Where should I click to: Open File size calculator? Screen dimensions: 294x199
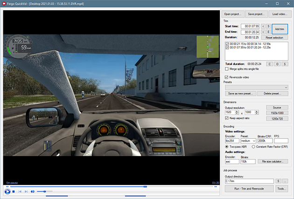click(x=273, y=161)
